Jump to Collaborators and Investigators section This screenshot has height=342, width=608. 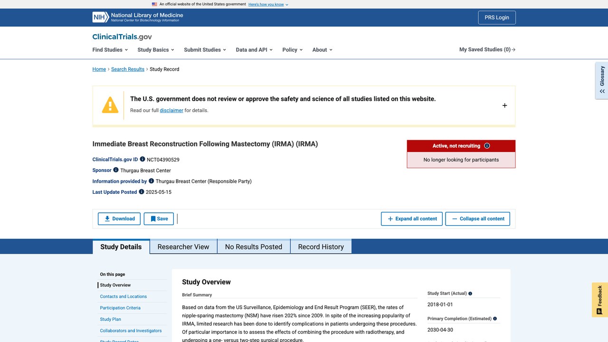(x=131, y=331)
